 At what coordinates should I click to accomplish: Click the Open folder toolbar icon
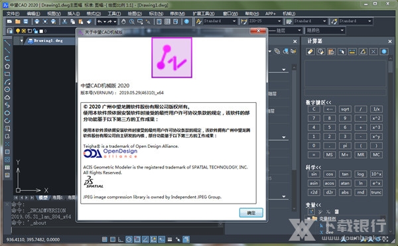[17, 22]
